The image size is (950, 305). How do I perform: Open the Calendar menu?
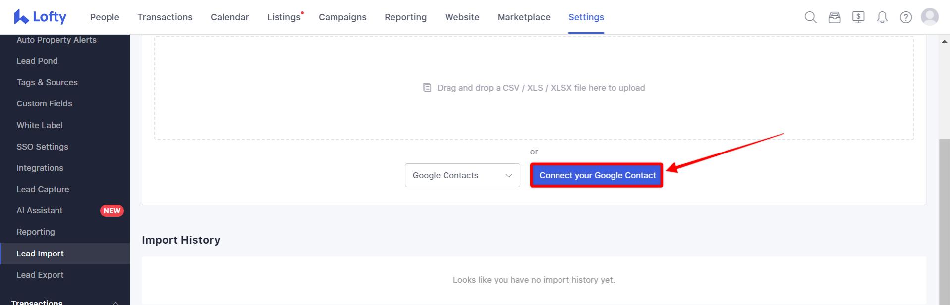[x=230, y=17]
